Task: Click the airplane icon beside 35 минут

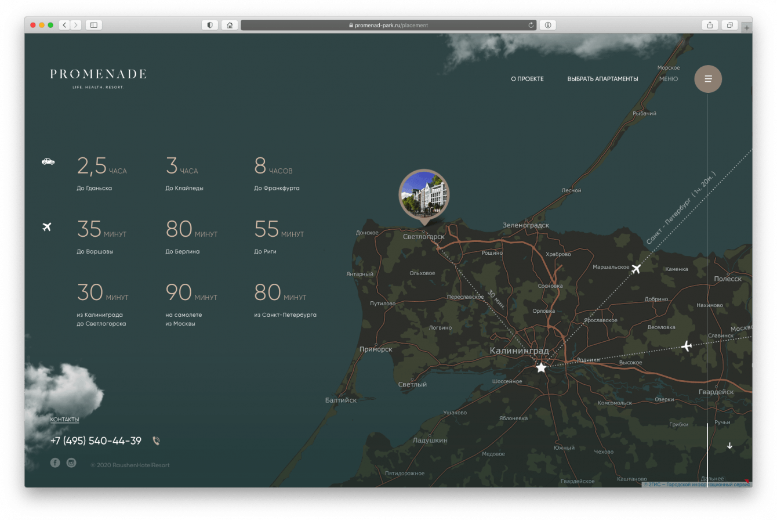Action: 47,226
